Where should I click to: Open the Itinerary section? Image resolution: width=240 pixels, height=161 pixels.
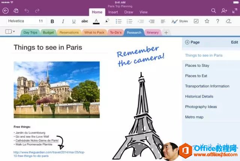tap(153, 32)
